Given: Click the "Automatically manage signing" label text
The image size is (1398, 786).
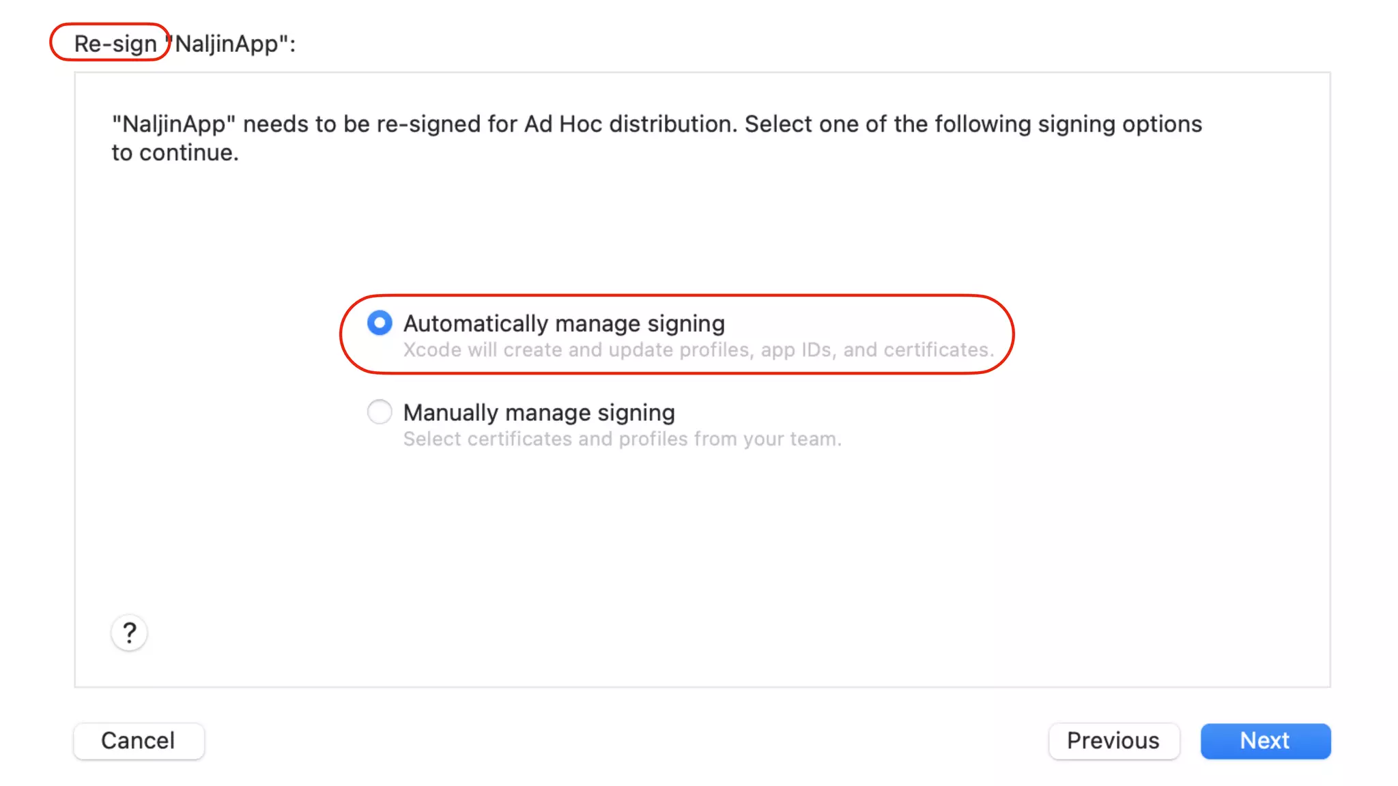Looking at the screenshot, I should click(564, 323).
